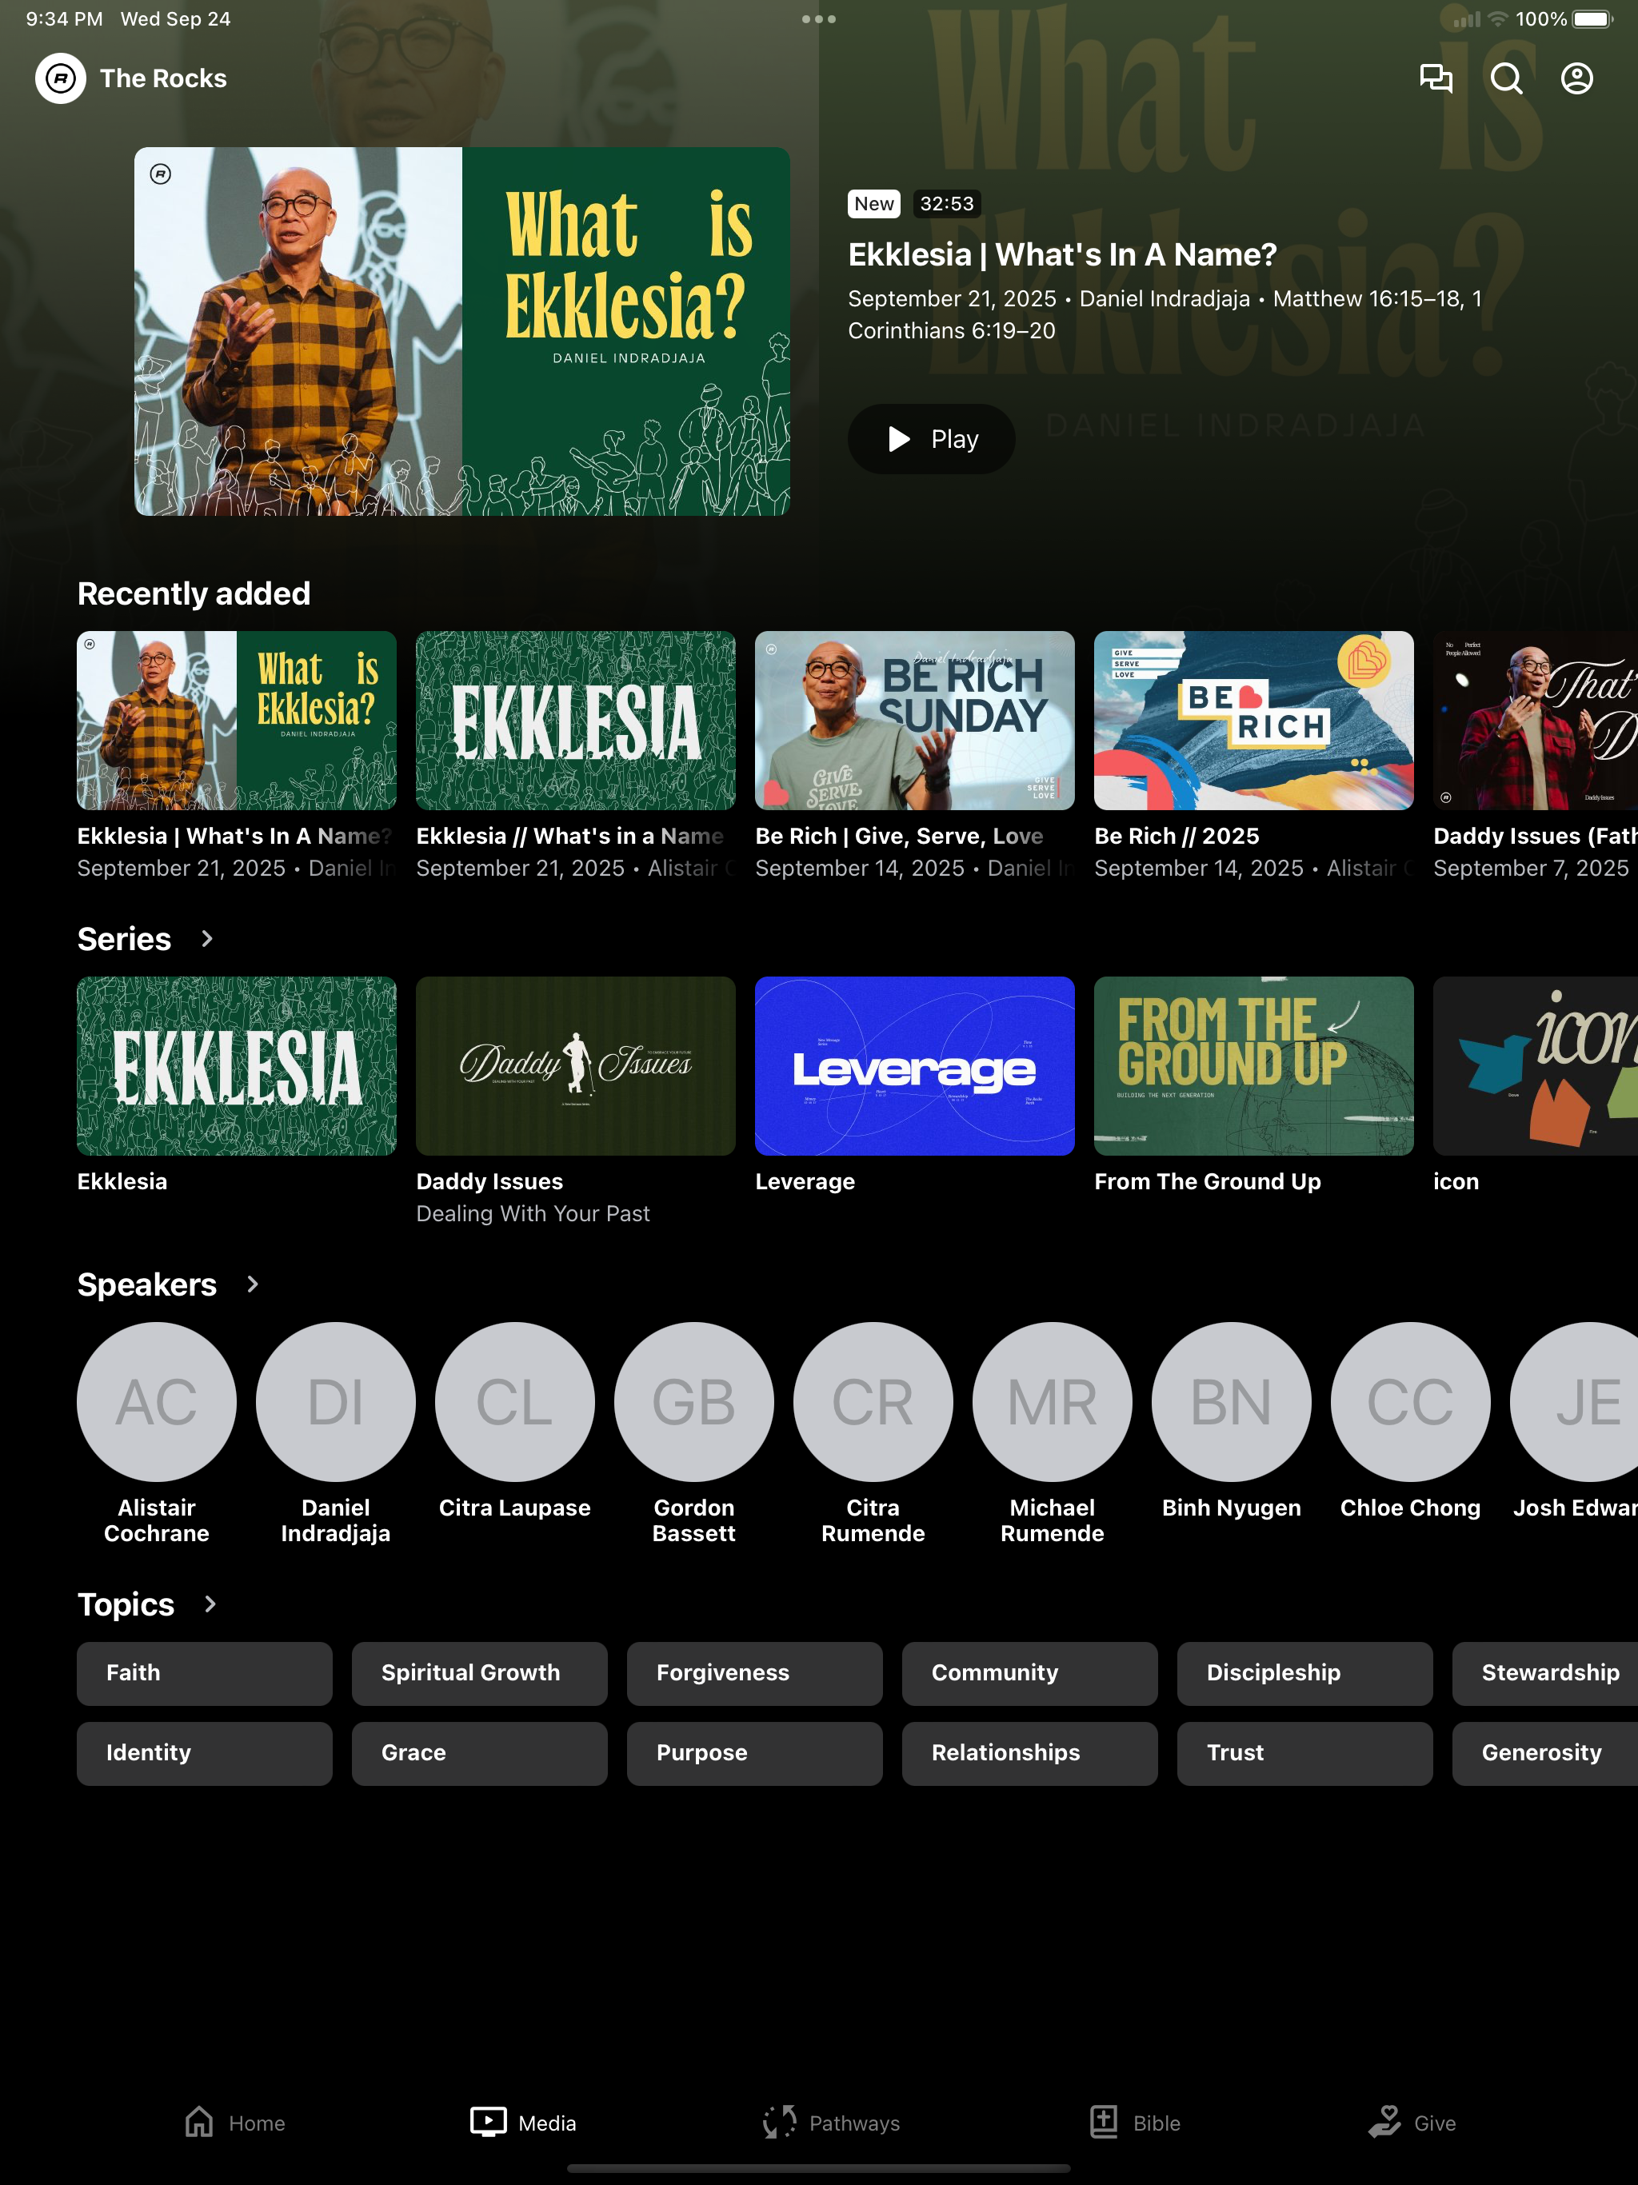Switch to the Home tab
The width and height of the screenshot is (1638, 2185).
coord(235,2123)
